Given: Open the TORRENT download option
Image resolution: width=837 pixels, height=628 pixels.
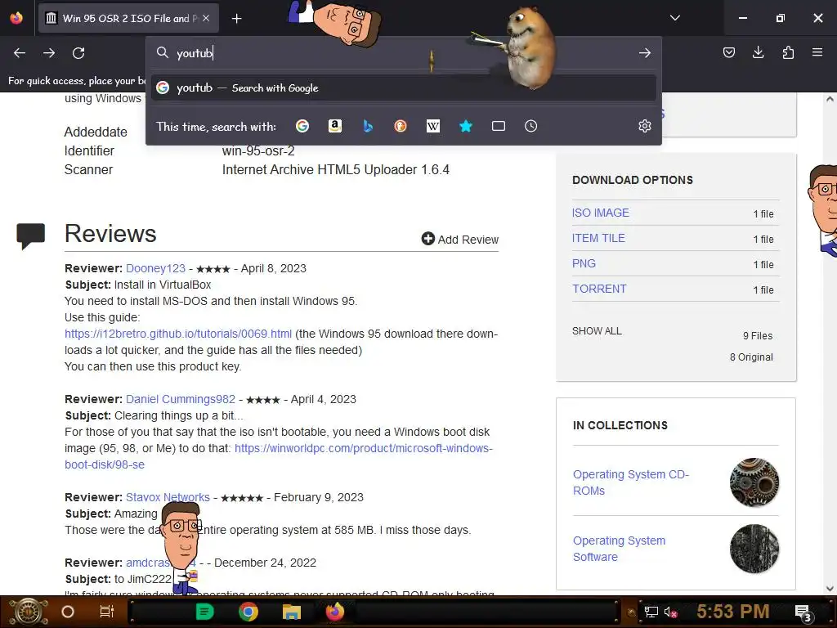Looking at the screenshot, I should (x=599, y=289).
